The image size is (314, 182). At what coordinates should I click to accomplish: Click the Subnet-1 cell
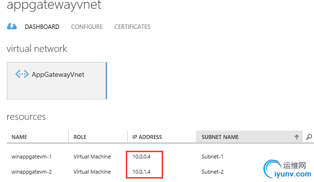[212, 157]
